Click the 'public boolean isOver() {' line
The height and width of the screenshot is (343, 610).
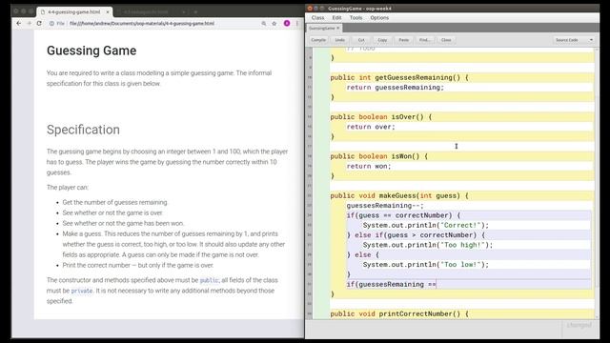[381, 116]
